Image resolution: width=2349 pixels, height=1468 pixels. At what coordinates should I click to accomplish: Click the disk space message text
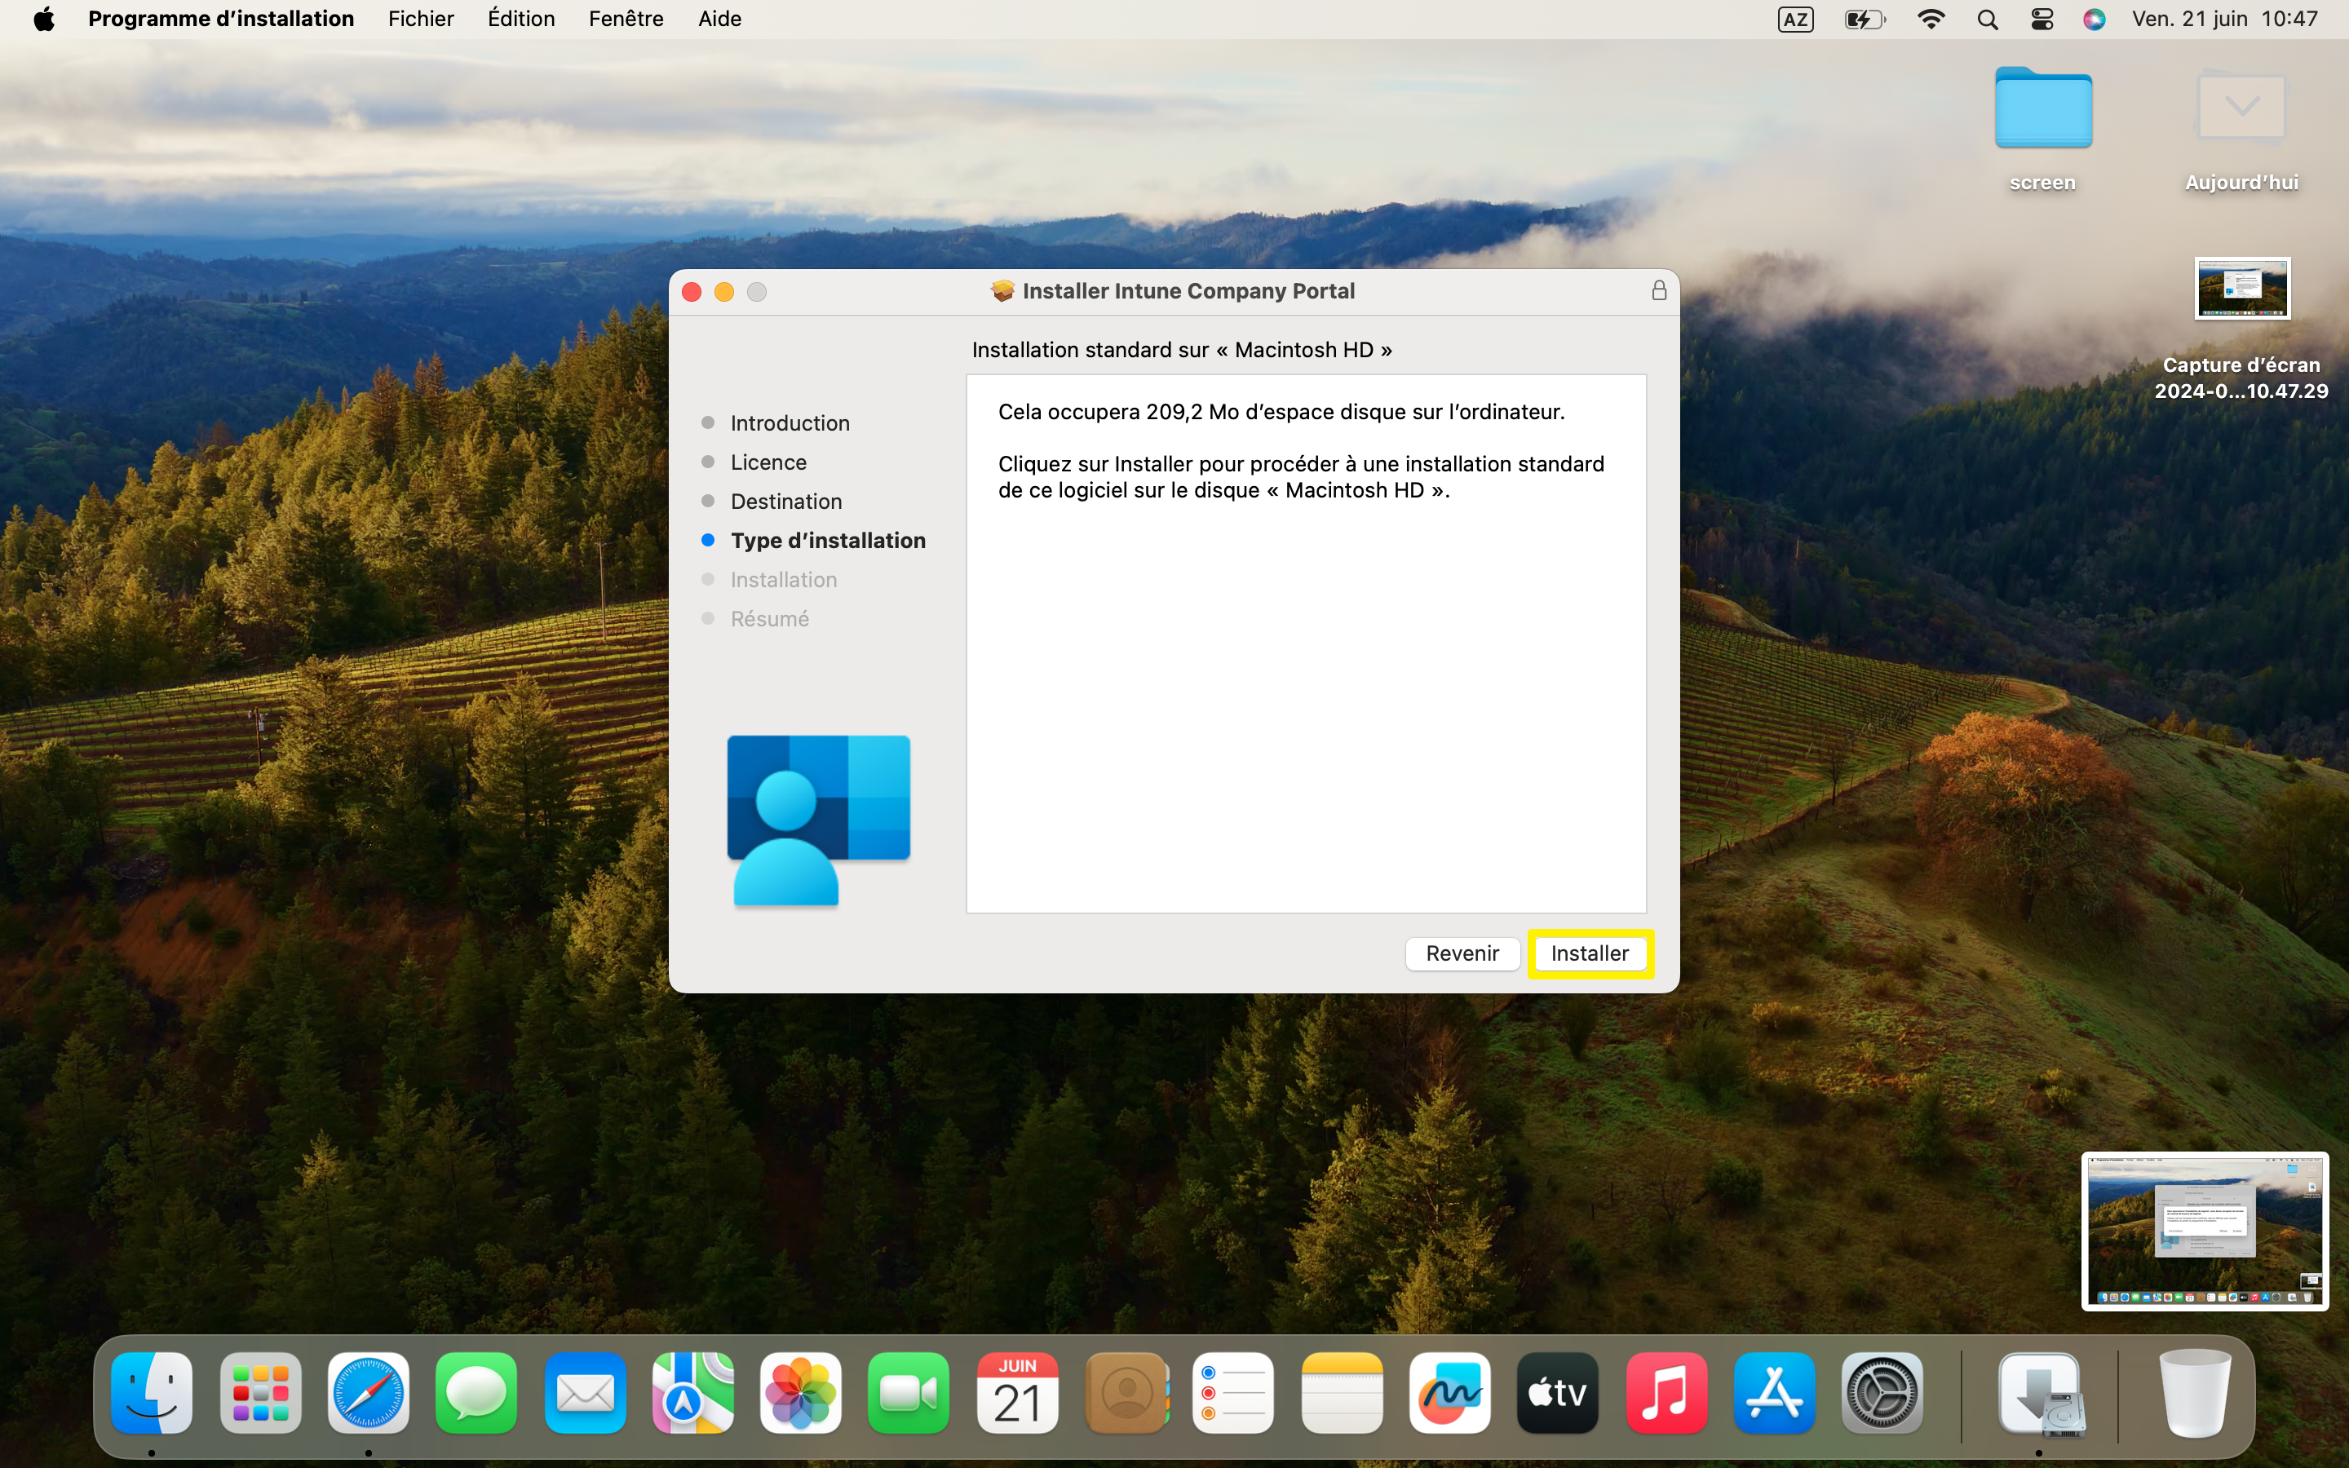coord(1281,412)
